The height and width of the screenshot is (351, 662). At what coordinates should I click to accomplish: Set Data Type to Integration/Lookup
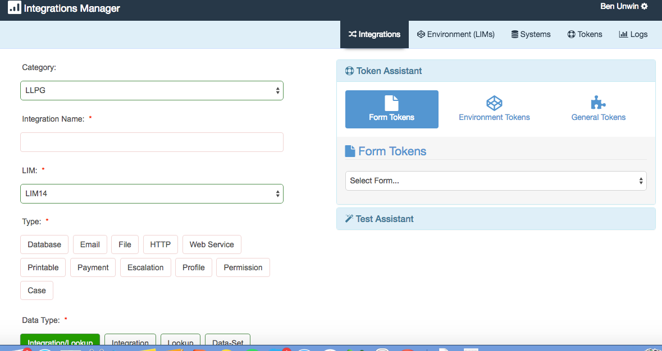(60, 341)
